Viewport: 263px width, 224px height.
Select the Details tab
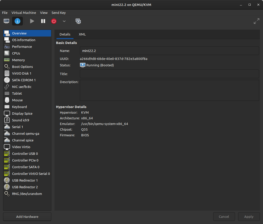(x=65, y=34)
